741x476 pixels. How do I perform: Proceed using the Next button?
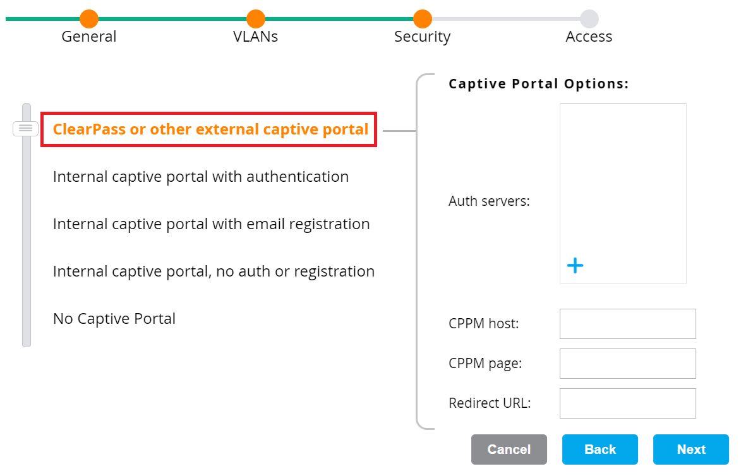[690, 449]
